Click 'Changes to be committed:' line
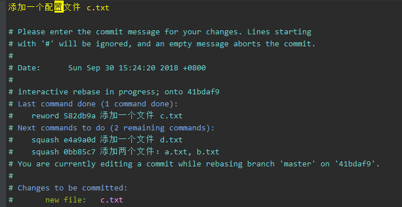This screenshot has height=207, width=402. point(73,188)
